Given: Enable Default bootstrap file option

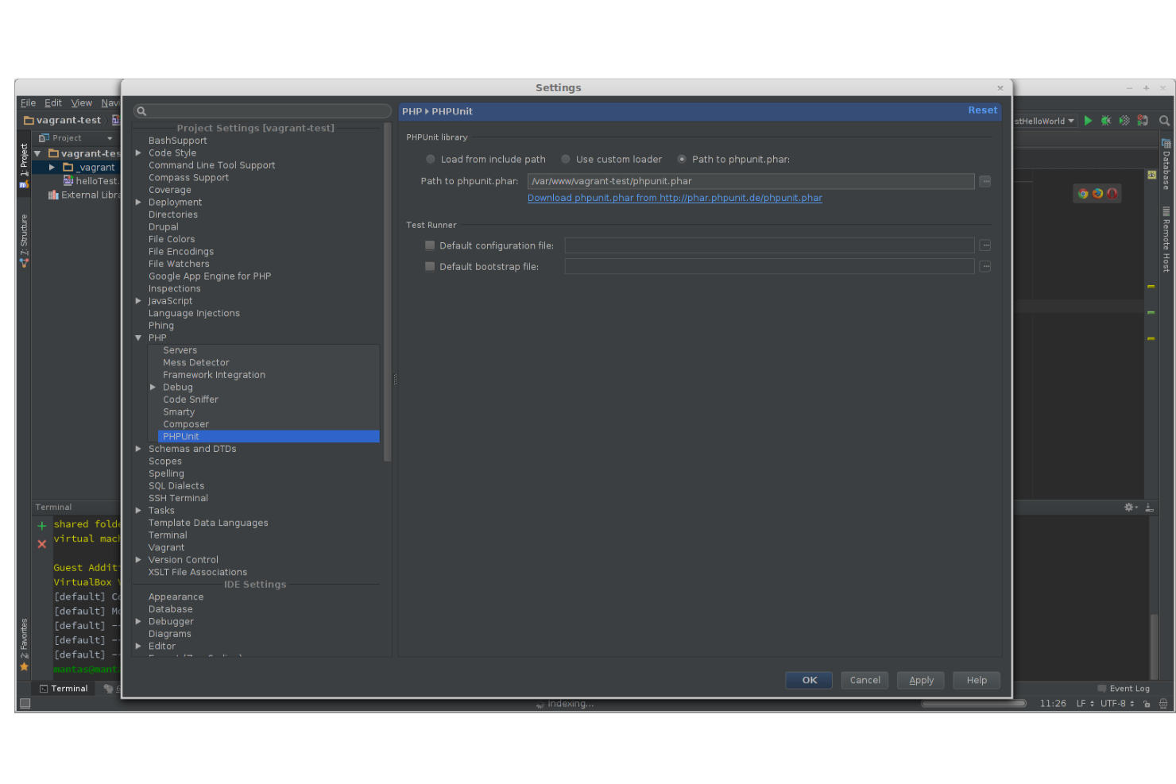Looking at the screenshot, I should [430, 266].
